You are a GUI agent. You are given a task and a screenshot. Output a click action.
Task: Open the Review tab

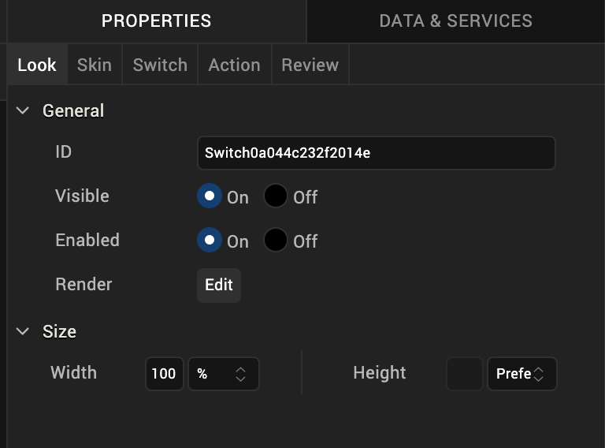pyautogui.click(x=310, y=65)
